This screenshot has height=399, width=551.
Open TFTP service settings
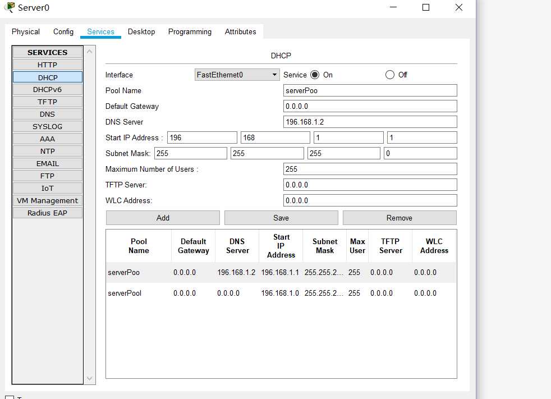pyautogui.click(x=48, y=102)
